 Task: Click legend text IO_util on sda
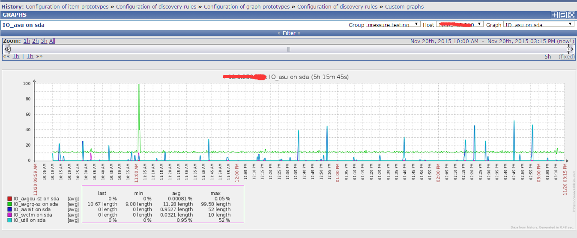[x=30, y=220]
